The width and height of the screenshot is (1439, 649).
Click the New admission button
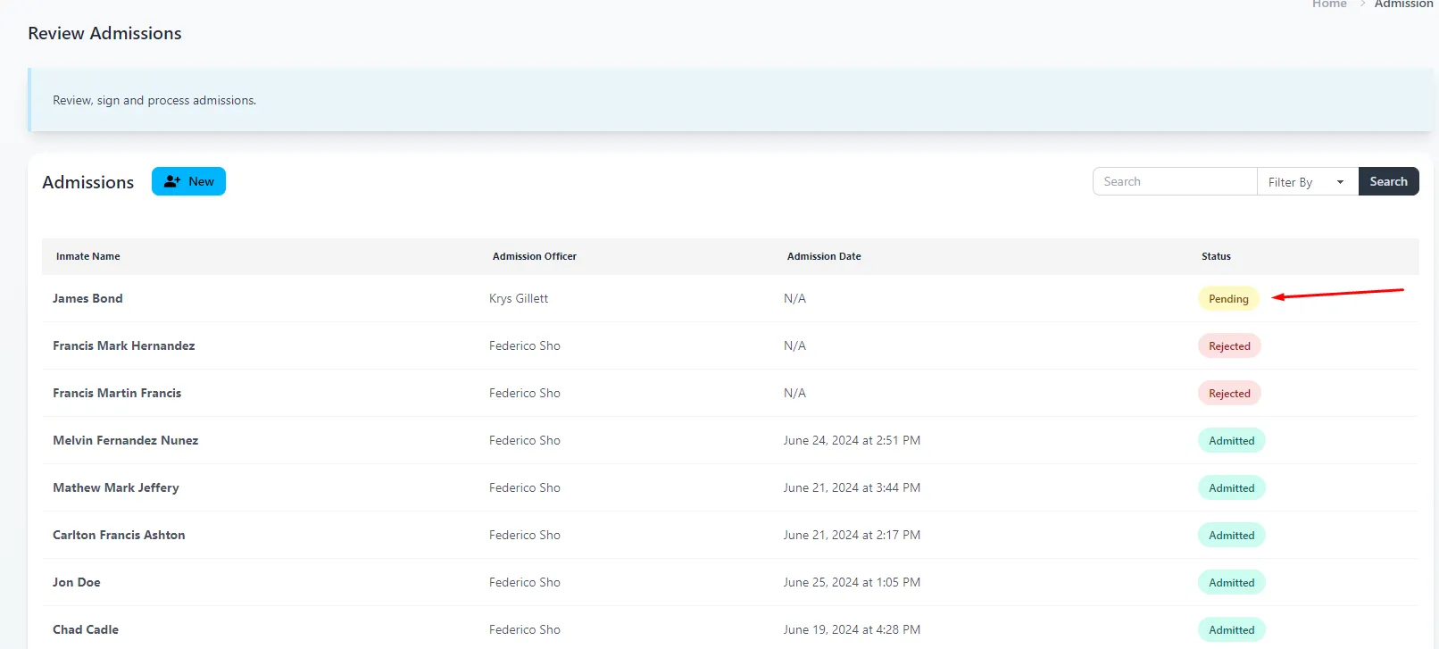tap(188, 181)
